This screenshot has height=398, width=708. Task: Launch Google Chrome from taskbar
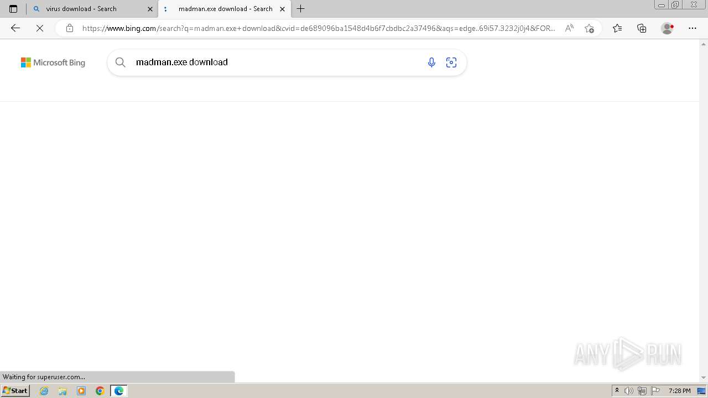(x=100, y=391)
